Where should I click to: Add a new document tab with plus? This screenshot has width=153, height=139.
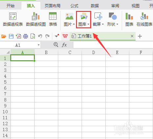tap(140, 36)
